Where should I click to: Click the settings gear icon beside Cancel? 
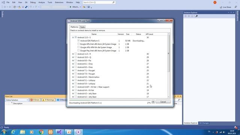pyautogui.click(x=153, y=102)
